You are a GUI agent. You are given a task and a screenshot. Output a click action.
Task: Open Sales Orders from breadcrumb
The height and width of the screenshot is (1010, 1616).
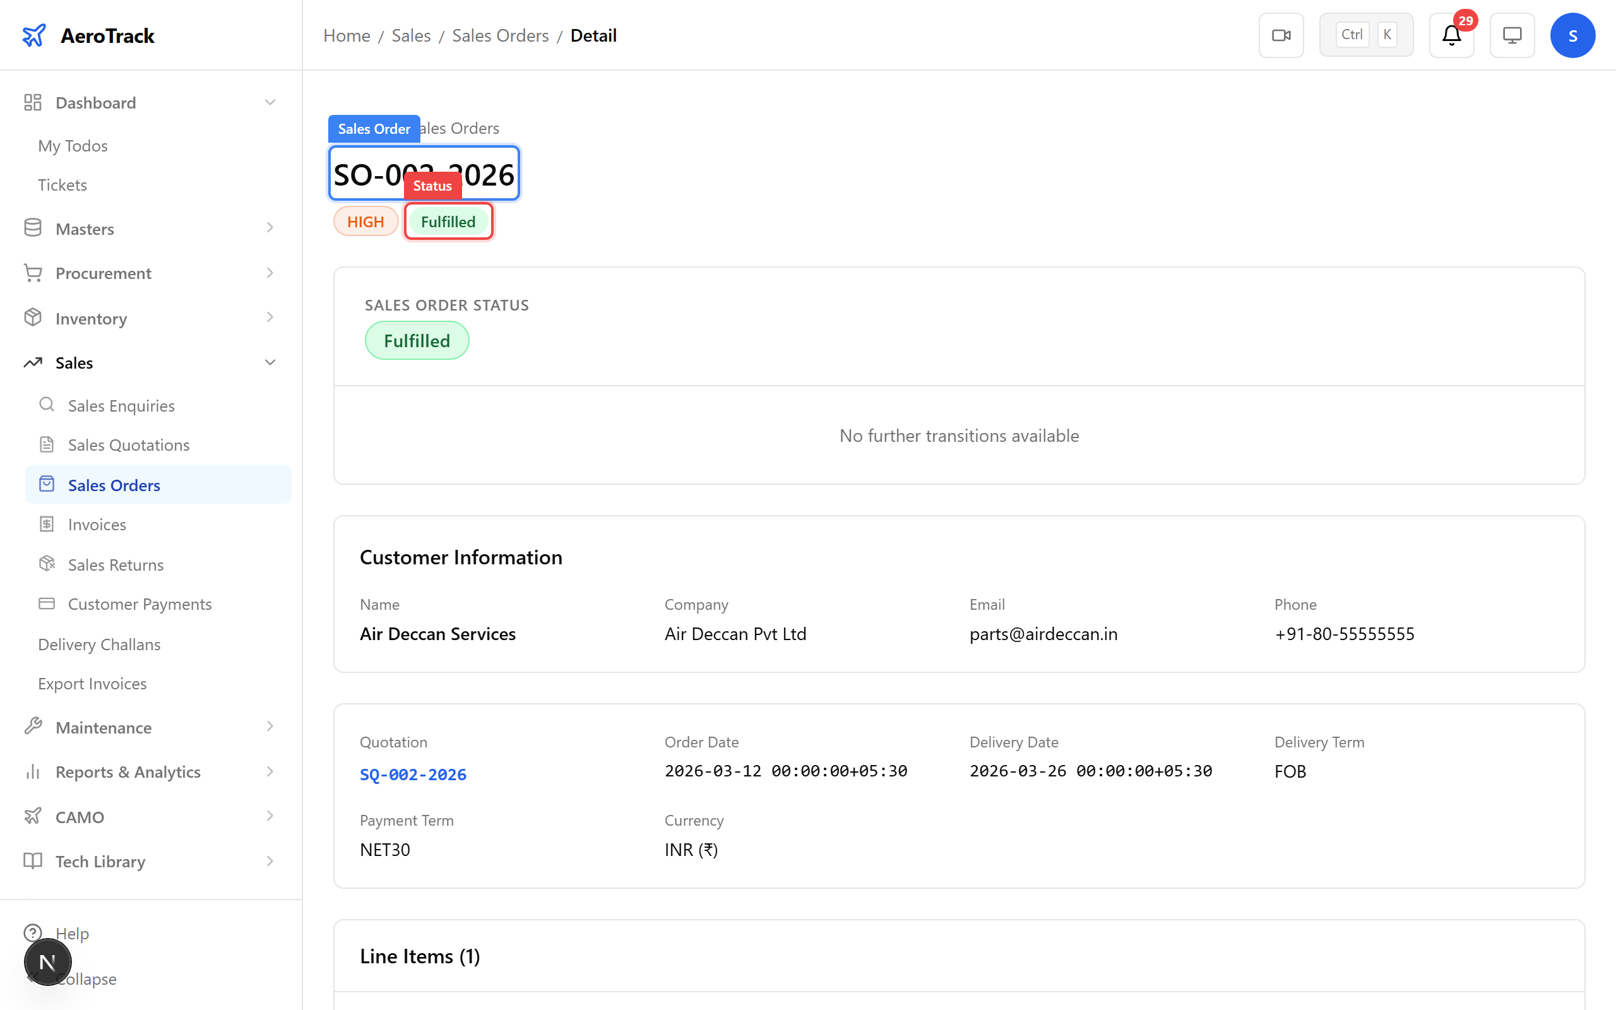pos(500,35)
